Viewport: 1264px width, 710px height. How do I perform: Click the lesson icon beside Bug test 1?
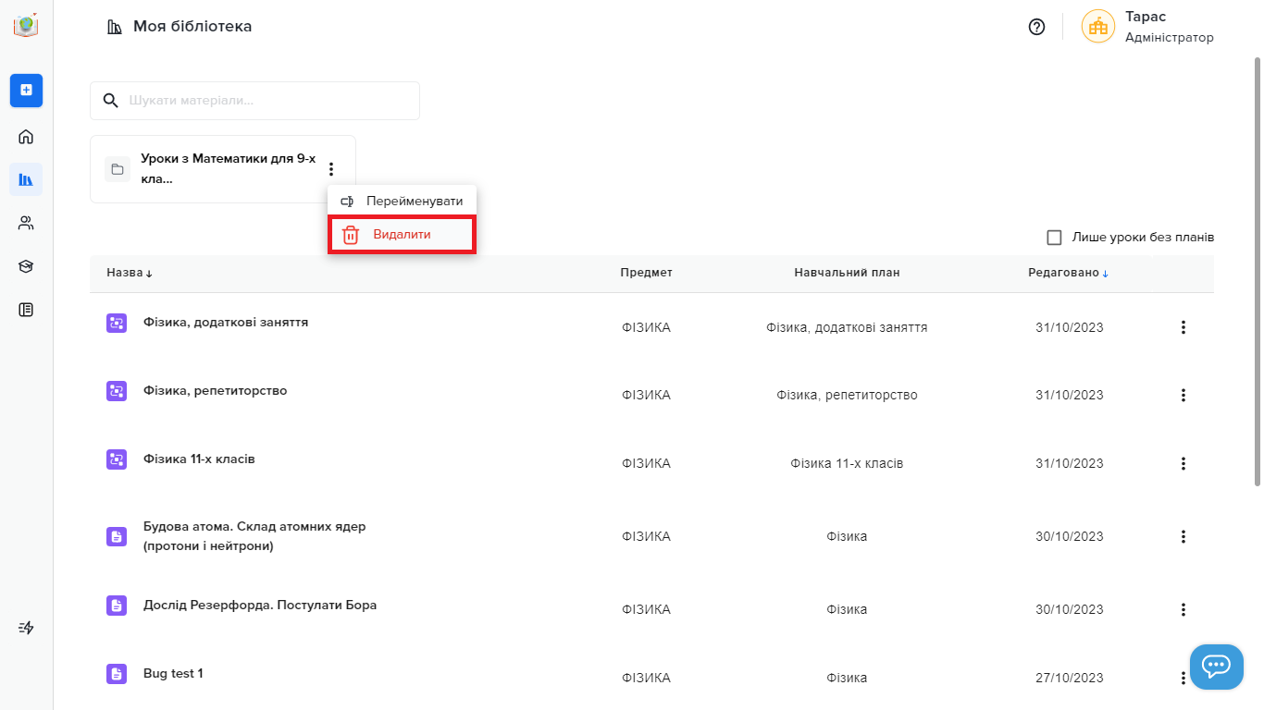tap(117, 674)
